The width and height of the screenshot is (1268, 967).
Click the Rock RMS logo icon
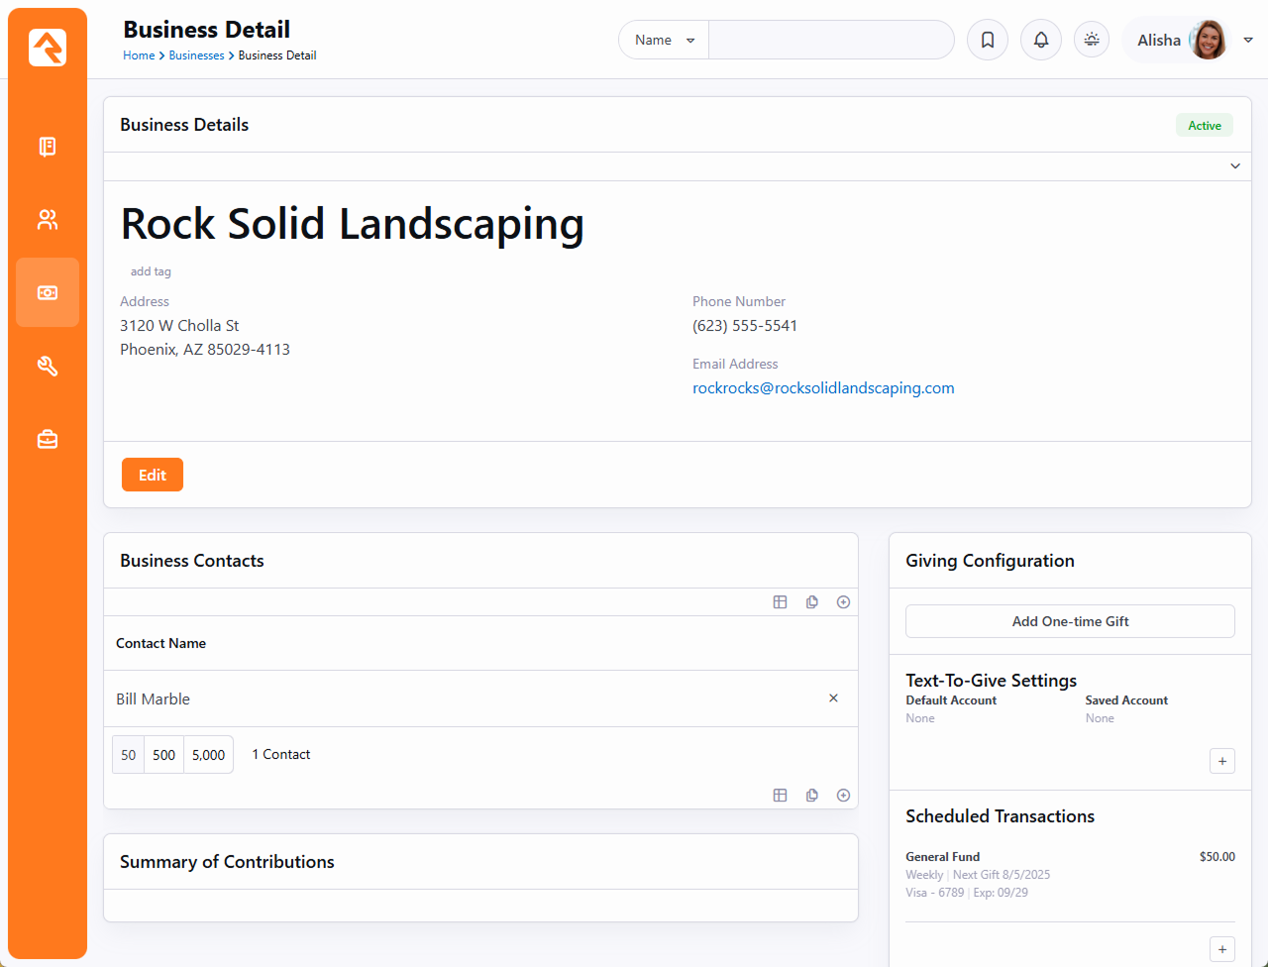48,48
